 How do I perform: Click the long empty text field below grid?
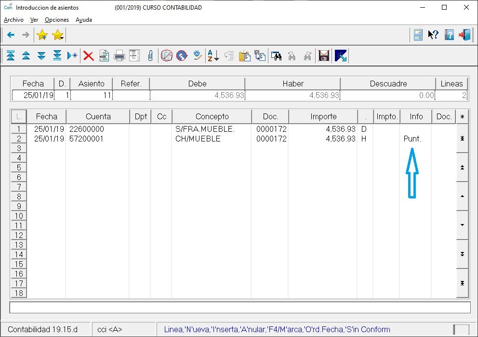(240, 308)
